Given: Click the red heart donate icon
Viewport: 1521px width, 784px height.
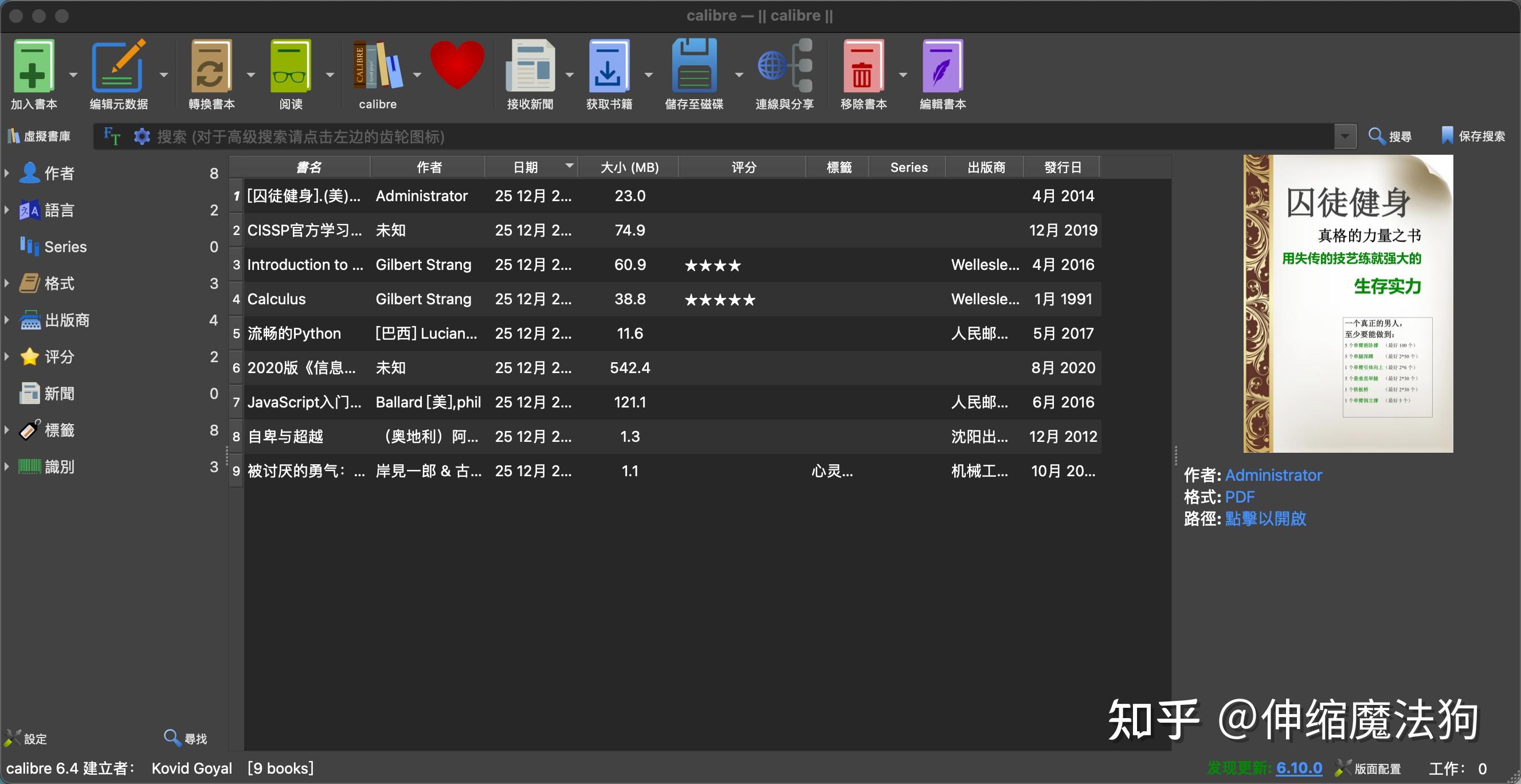Looking at the screenshot, I should tap(456, 65).
